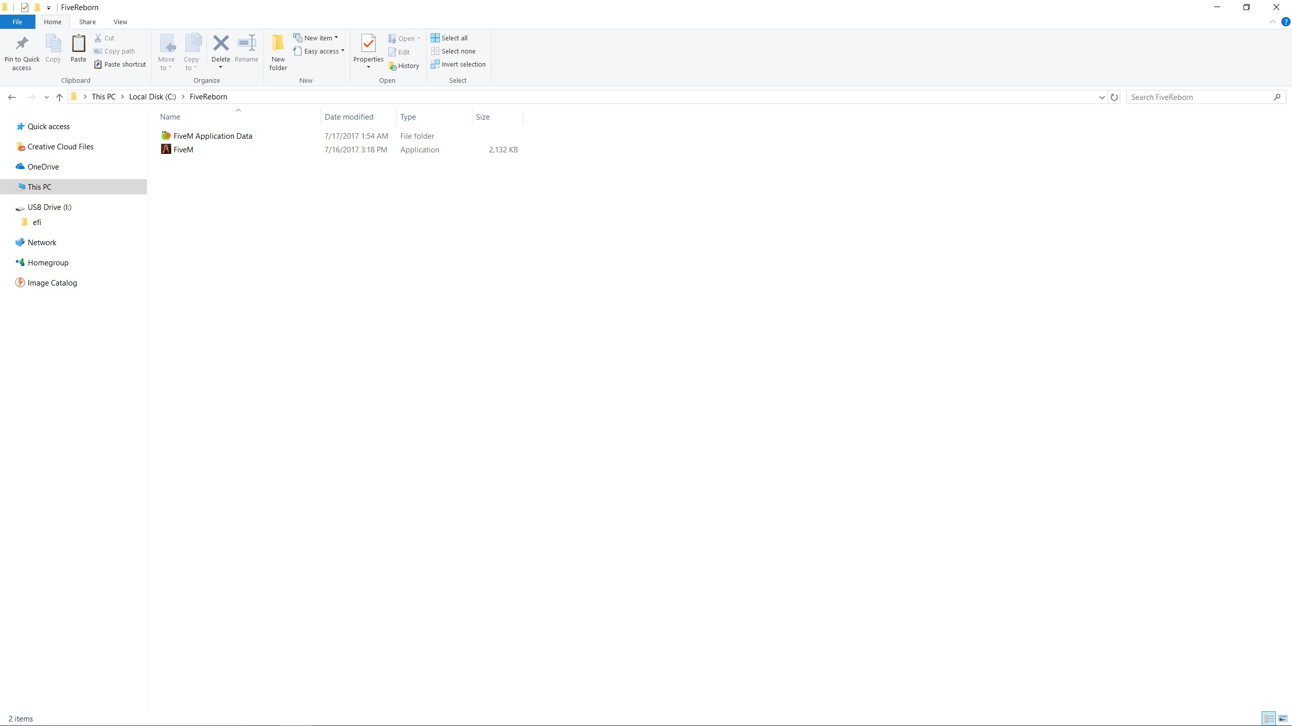Screen dimensions: 1292x726
Task: Select the FiveM Application Data folder
Action: (x=213, y=136)
